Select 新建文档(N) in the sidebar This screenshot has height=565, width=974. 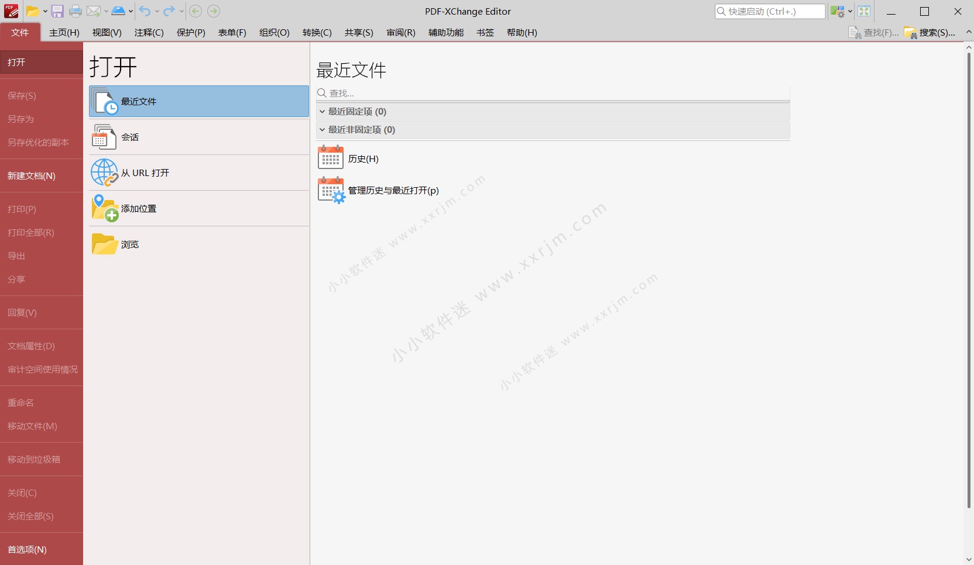coord(32,175)
